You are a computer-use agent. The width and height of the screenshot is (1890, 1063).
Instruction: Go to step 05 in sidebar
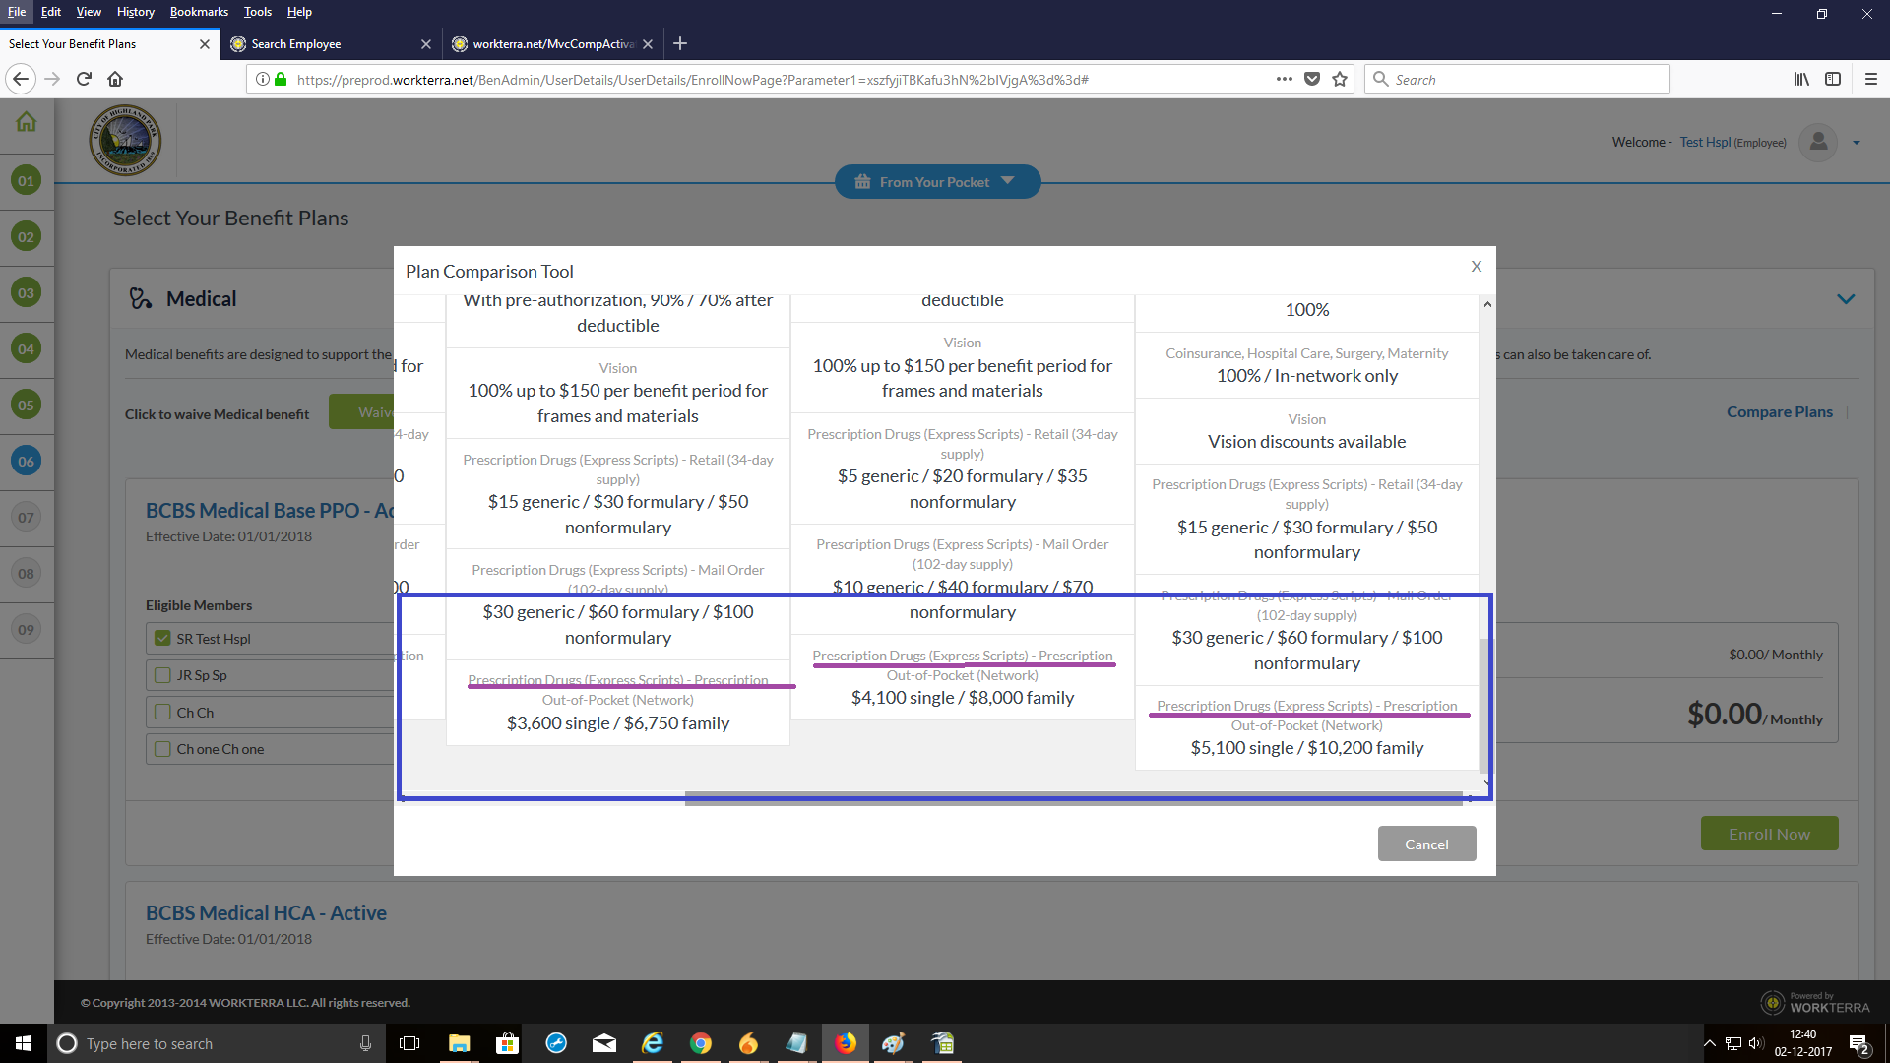tap(27, 405)
